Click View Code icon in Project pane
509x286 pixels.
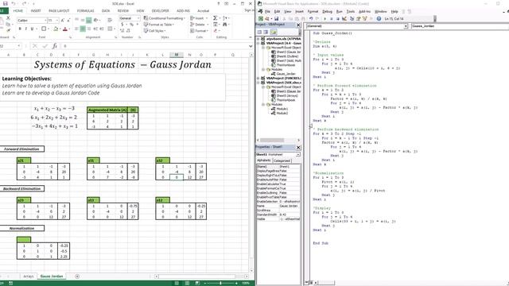(259, 32)
